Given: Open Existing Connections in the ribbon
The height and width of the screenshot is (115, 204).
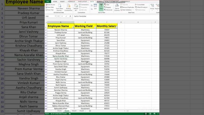Looking at the screenshot, I should tap(68, 7).
